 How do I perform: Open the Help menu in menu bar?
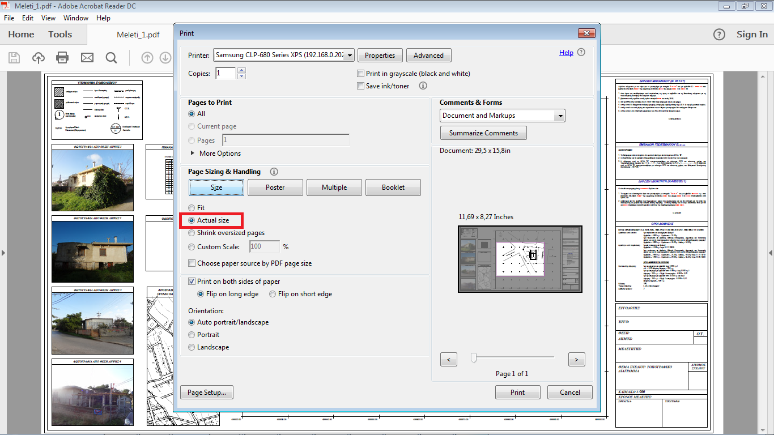pos(103,18)
